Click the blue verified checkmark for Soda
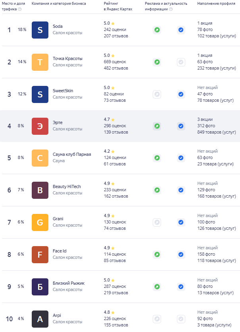 click(x=181, y=30)
